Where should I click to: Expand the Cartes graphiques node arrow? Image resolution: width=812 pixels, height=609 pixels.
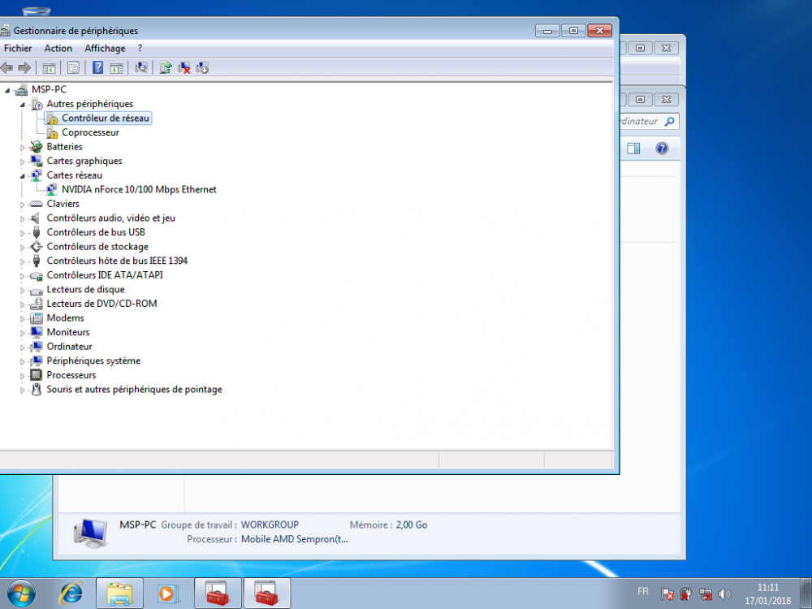(x=22, y=162)
